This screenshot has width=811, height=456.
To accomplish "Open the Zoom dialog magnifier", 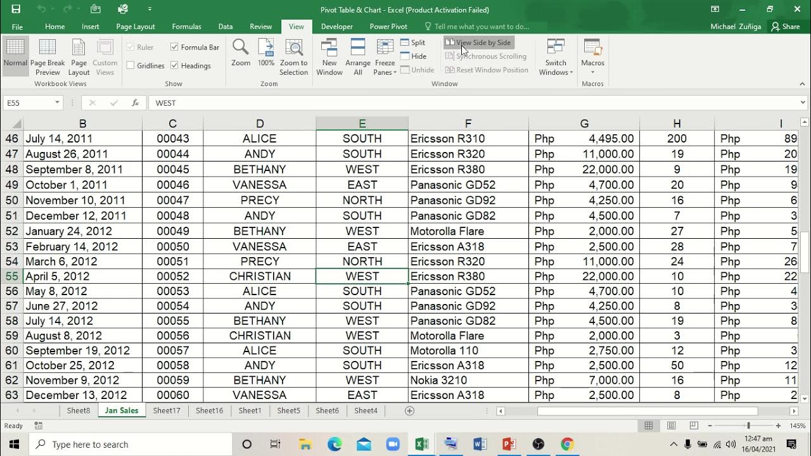I will tap(241, 53).
